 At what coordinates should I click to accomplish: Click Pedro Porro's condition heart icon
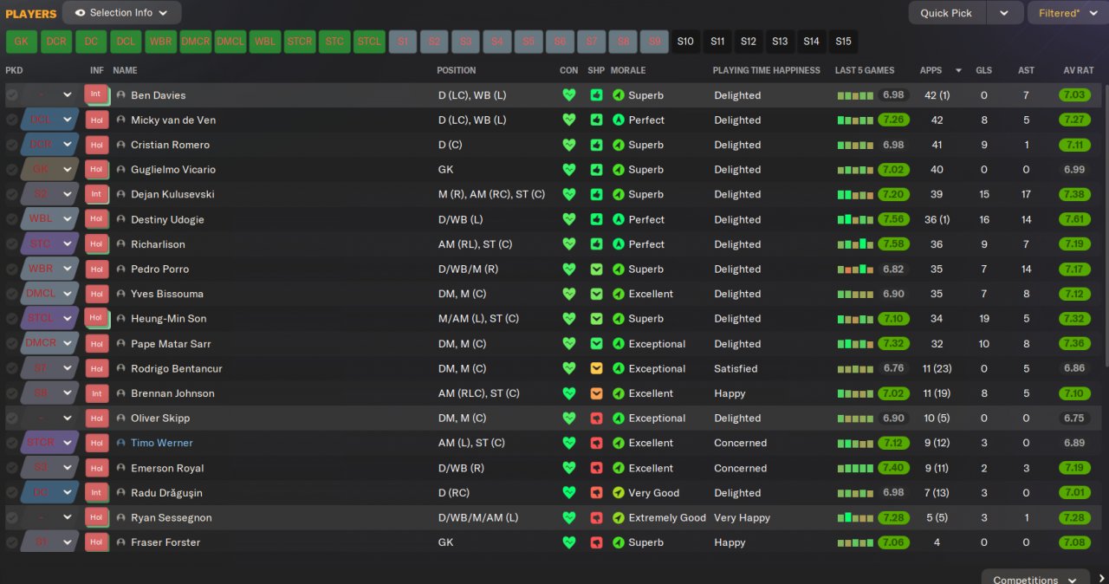[x=569, y=269]
